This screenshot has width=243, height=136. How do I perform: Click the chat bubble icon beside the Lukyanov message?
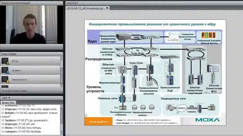3,131
